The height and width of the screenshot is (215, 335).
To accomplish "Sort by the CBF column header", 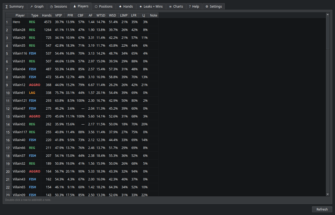I will (81, 15).
